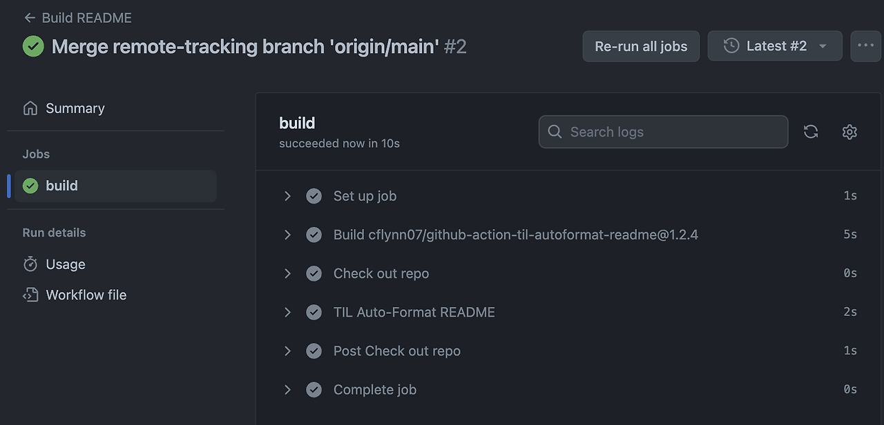Click the magnifying glass in the search field
The height and width of the screenshot is (425, 884).
pos(555,131)
